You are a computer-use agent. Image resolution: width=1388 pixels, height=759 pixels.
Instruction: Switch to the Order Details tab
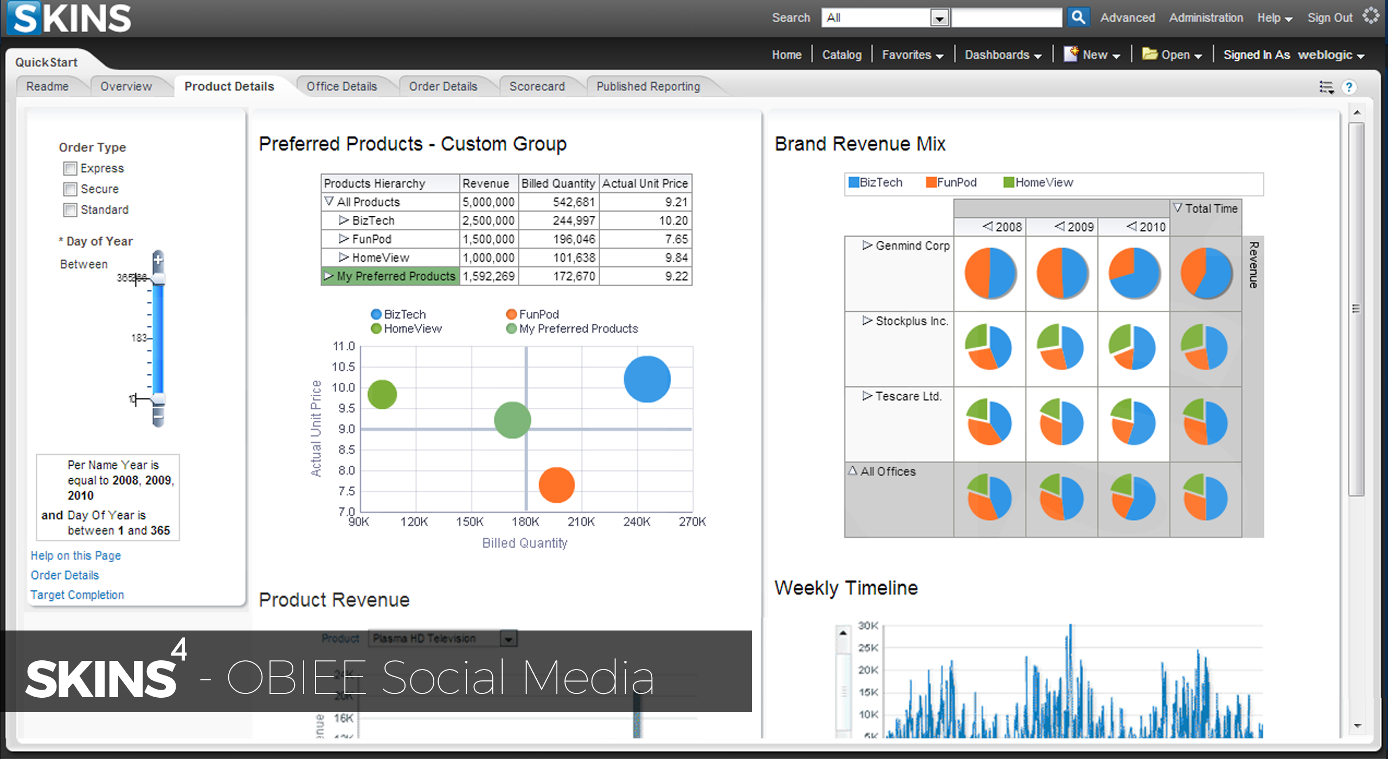click(444, 86)
